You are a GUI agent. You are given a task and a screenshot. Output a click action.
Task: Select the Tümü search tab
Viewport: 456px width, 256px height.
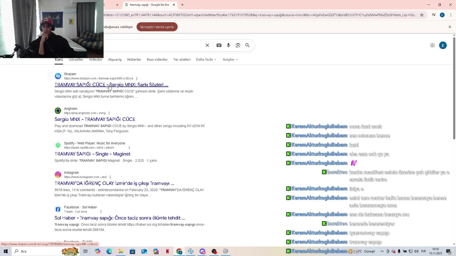point(59,59)
